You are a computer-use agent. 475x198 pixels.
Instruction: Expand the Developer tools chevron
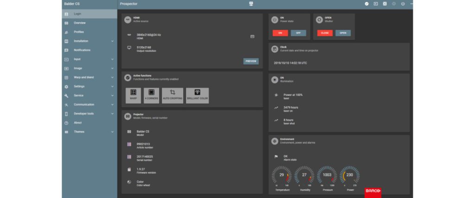[x=112, y=114]
